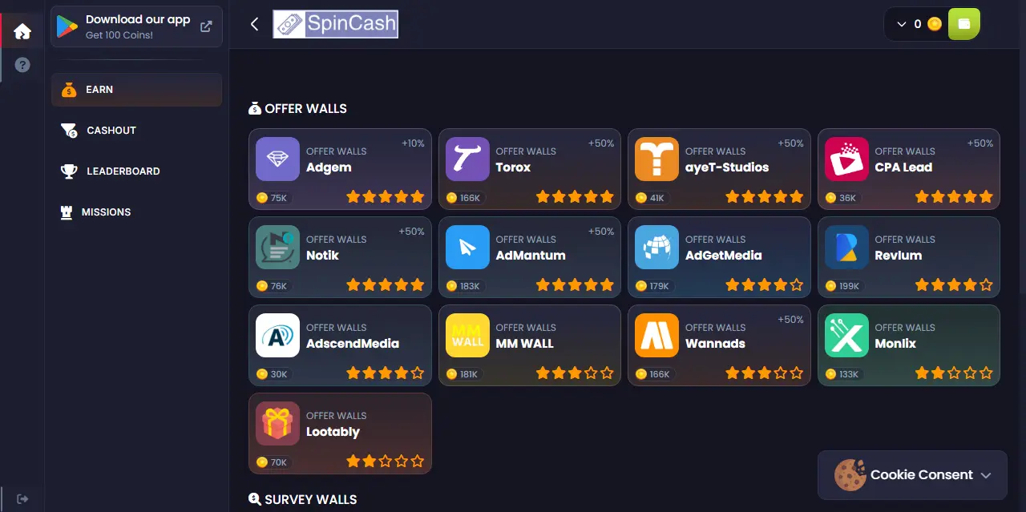Open the Revlum offer wall name

(898, 256)
